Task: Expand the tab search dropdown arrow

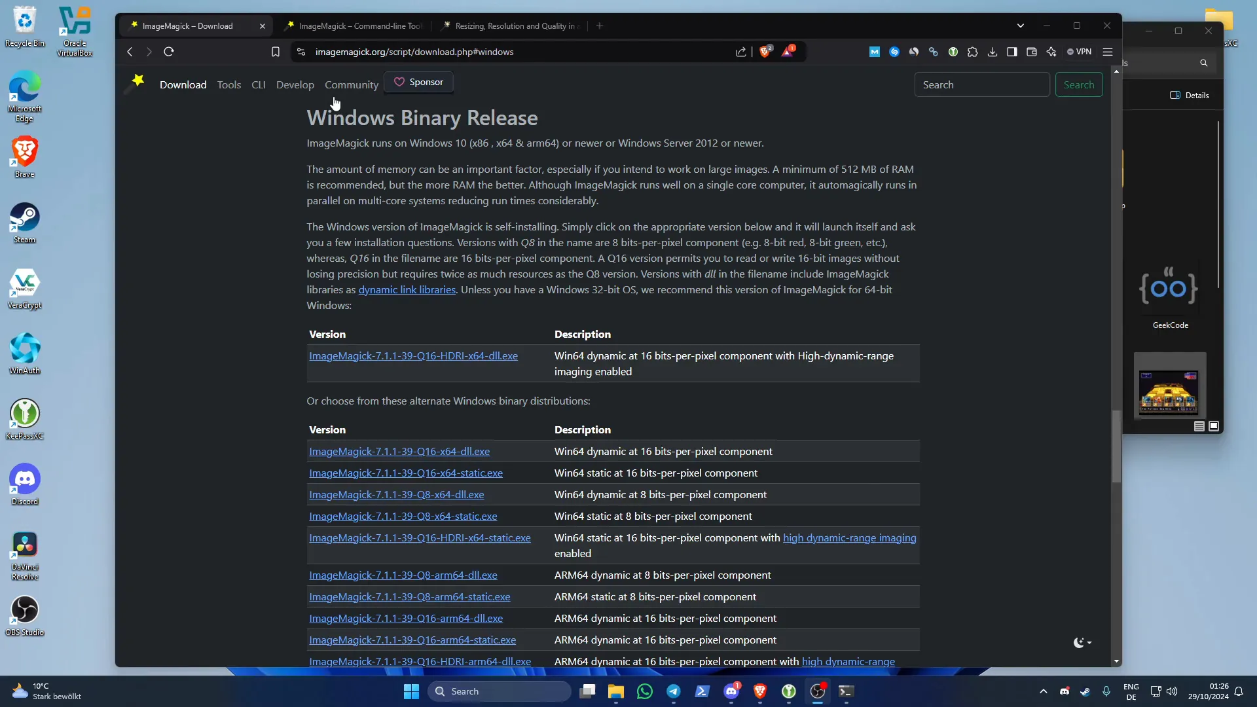Action: tap(1020, 26)
